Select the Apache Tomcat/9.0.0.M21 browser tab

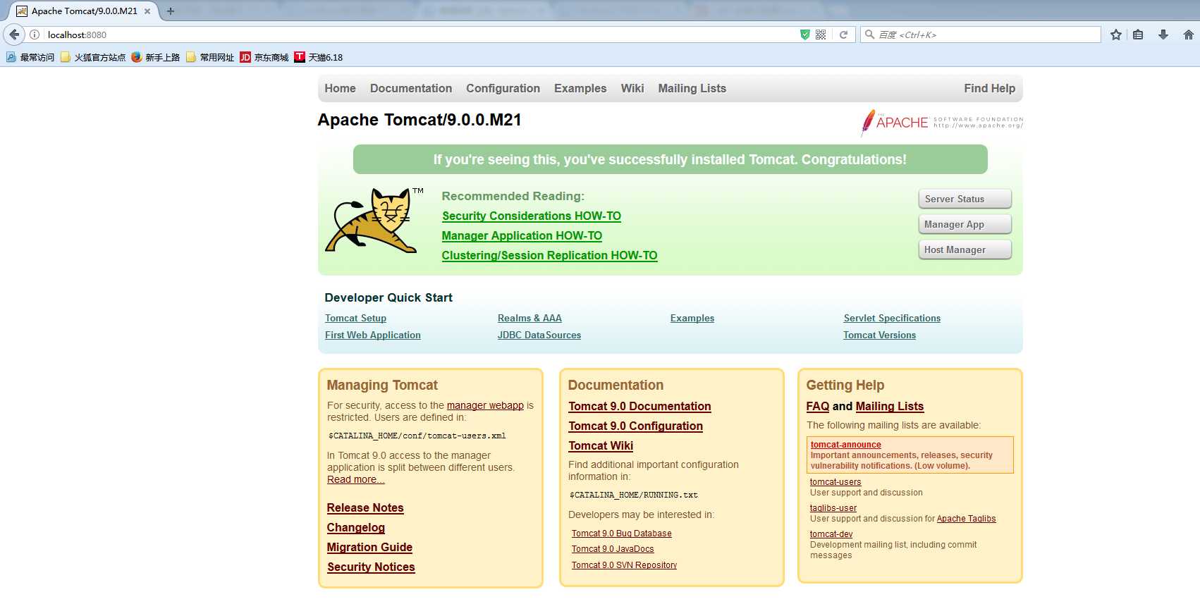coord(85,11)
